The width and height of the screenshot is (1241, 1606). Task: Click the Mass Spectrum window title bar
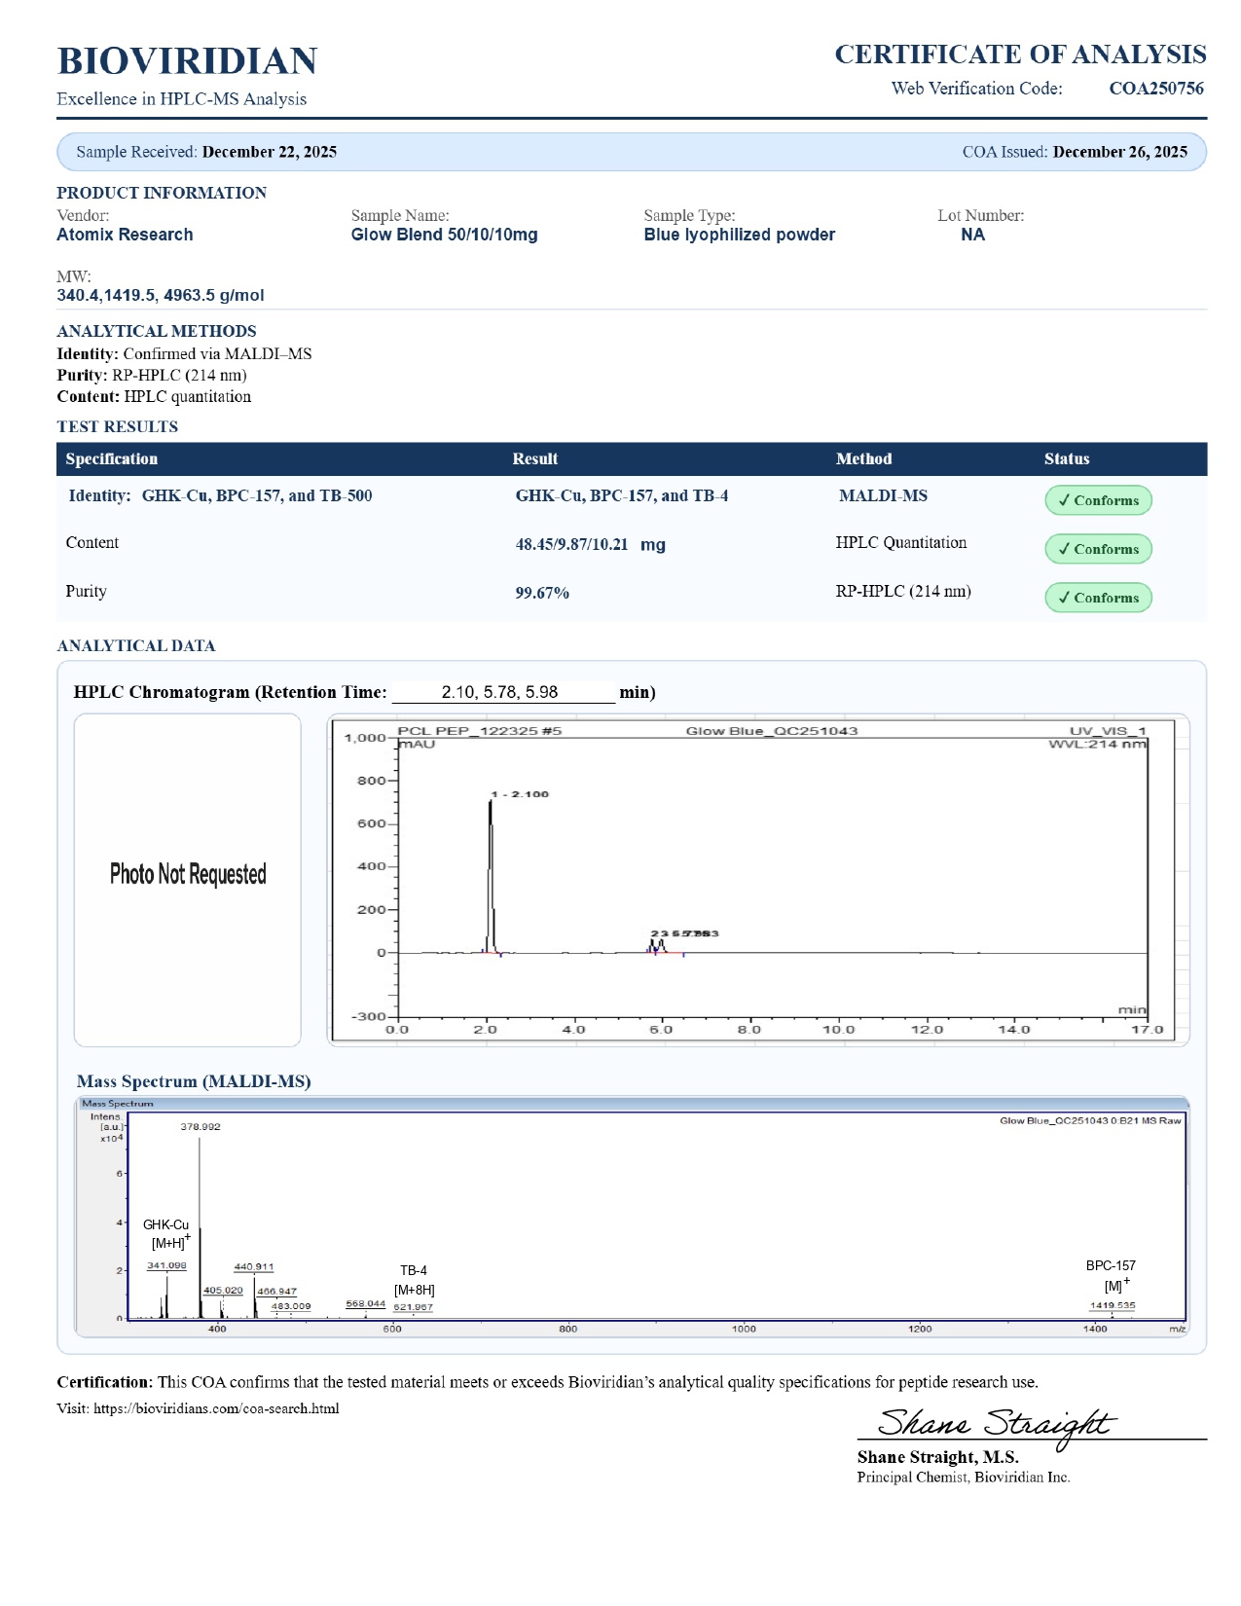[x=631, y=1104]
